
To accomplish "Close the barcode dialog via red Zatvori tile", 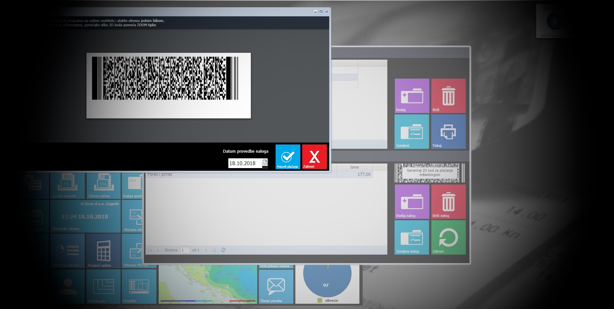I will click(314, 157).
